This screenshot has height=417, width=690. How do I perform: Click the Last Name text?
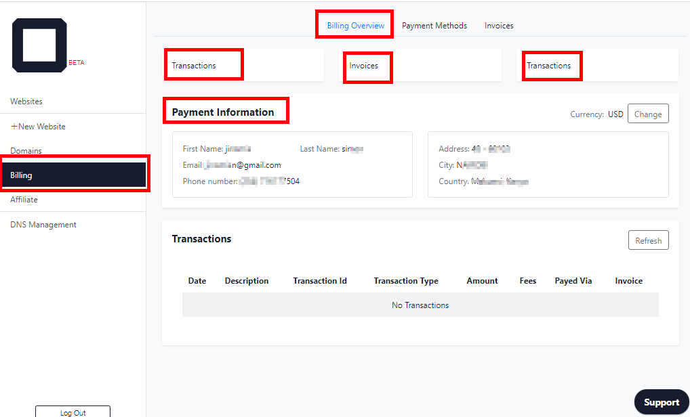point(332,149)
